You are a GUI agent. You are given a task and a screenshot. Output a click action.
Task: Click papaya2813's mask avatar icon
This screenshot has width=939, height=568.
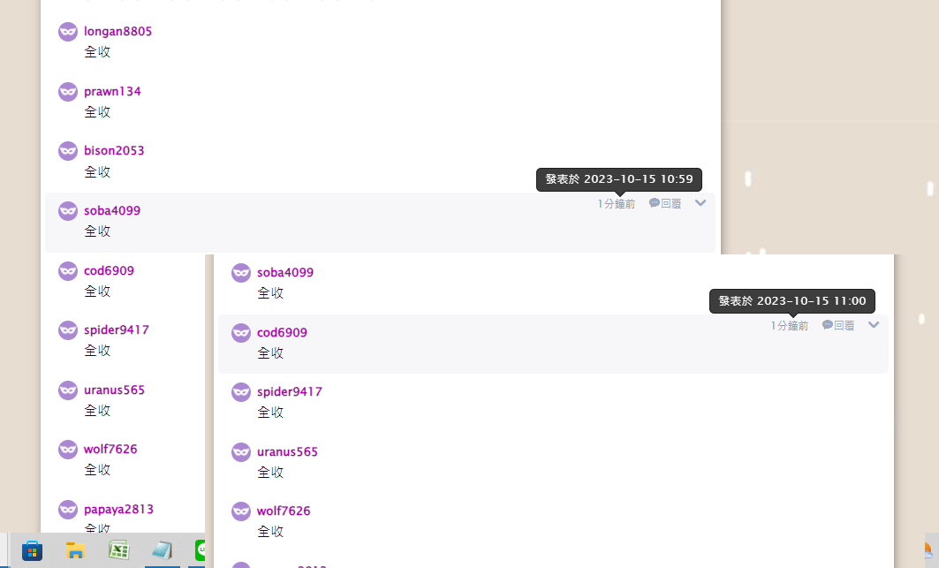pos(68,510)
